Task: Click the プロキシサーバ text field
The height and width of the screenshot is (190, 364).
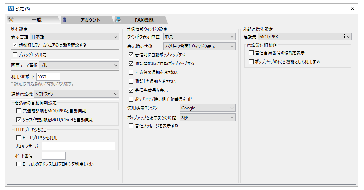Action: pyautogui.click(x=79, y=146)
